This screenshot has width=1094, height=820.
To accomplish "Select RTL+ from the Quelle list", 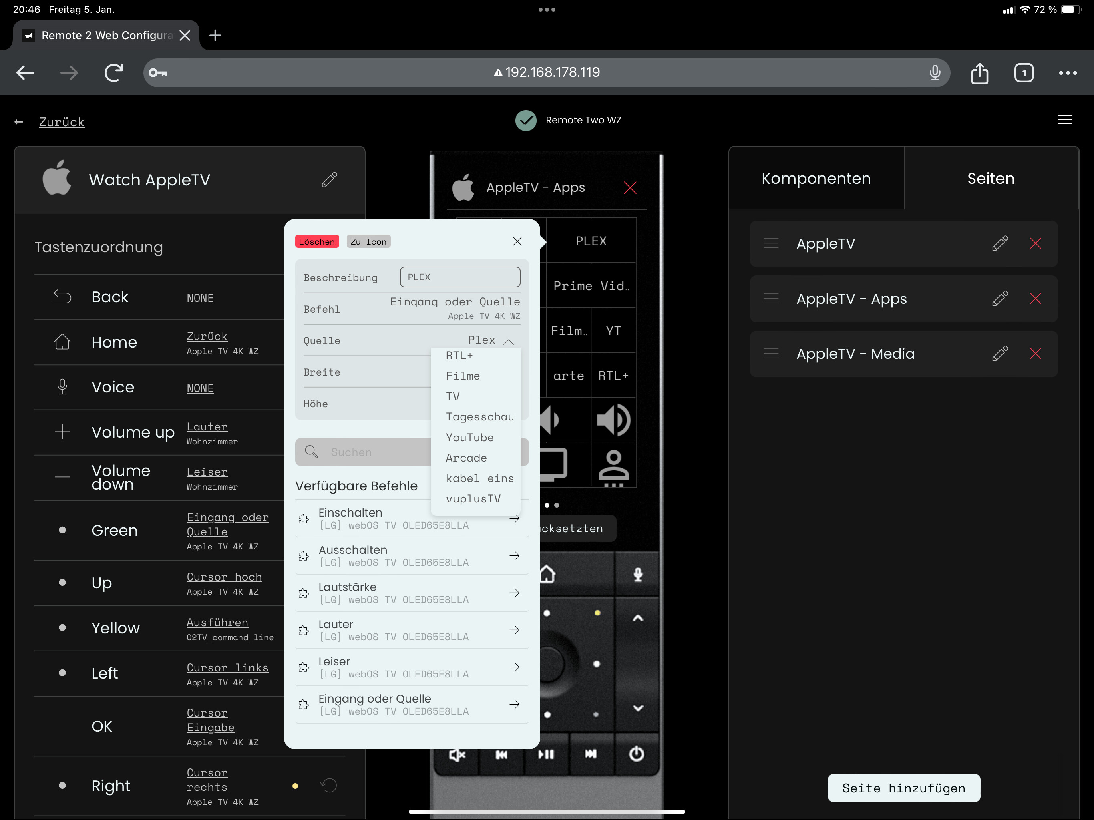I will coord(459,356).
